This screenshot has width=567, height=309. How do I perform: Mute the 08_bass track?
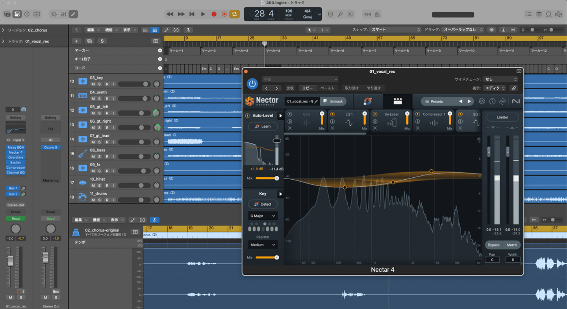click(x=93, y=156)
